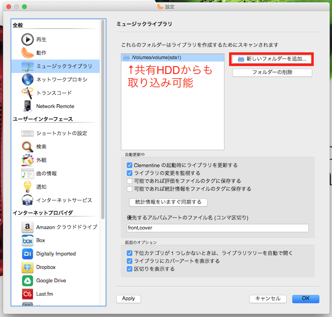Select the 検索 magnifier icon
Image resolution: width=332 pixels, height=317 pixels.
pos(27,147)
